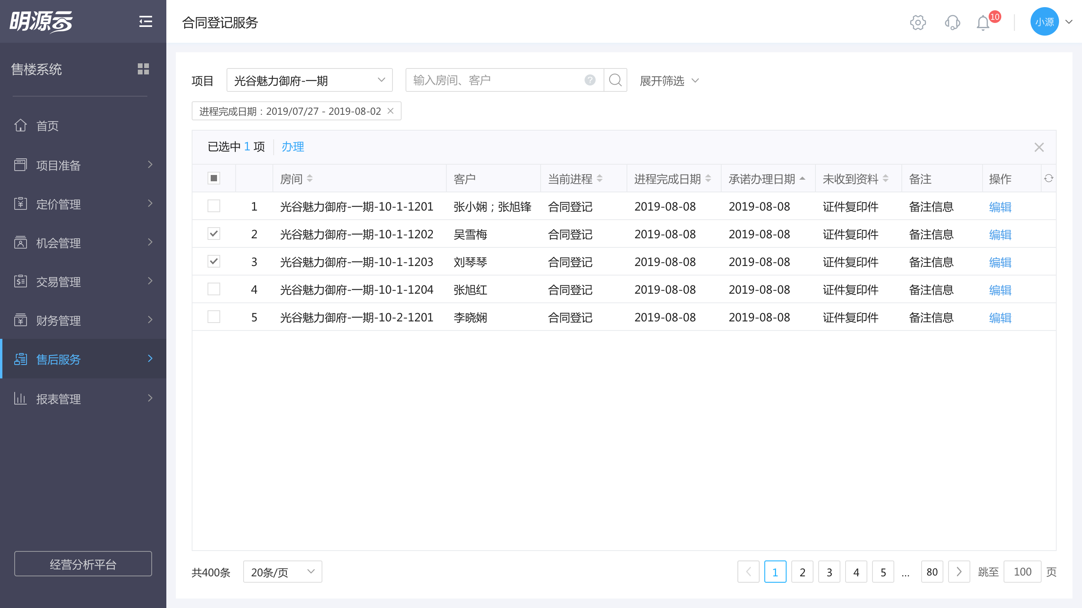Sort by 承诺办理日期 column sort icon
Viewport: 1082px width, 608px height.
802,179
